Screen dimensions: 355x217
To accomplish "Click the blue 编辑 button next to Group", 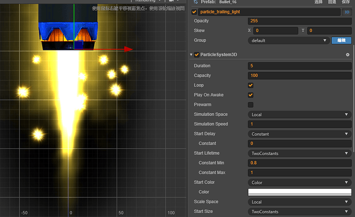I will click(341, 40).
